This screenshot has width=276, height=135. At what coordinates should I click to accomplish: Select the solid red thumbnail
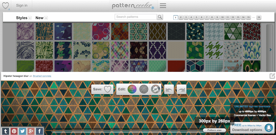pyautogui.click(x=176, y=66)
